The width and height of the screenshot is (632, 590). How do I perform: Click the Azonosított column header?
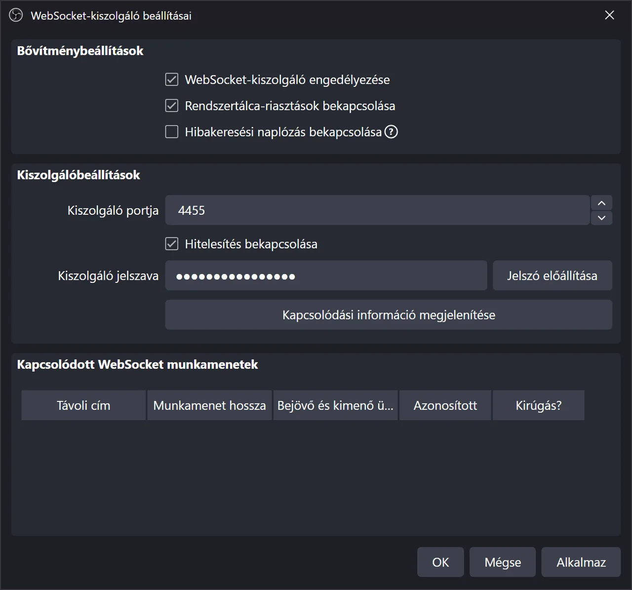tap(445, 405)
